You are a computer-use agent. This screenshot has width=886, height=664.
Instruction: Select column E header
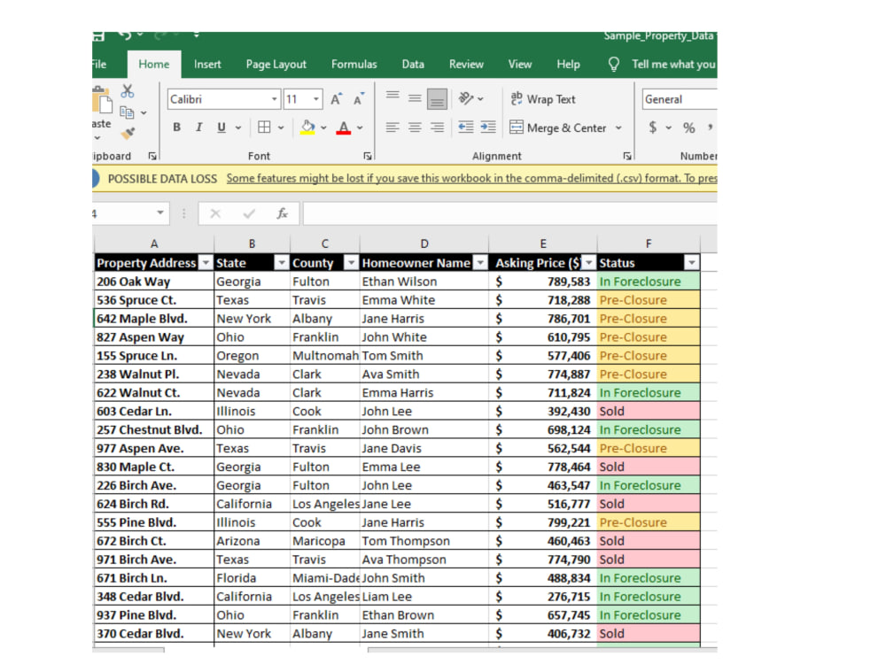click(x=543, y=244)
